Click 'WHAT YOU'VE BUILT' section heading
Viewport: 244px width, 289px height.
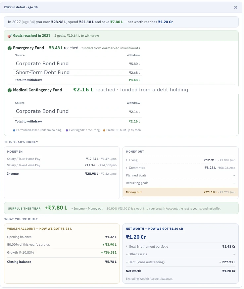click(21, 219)
